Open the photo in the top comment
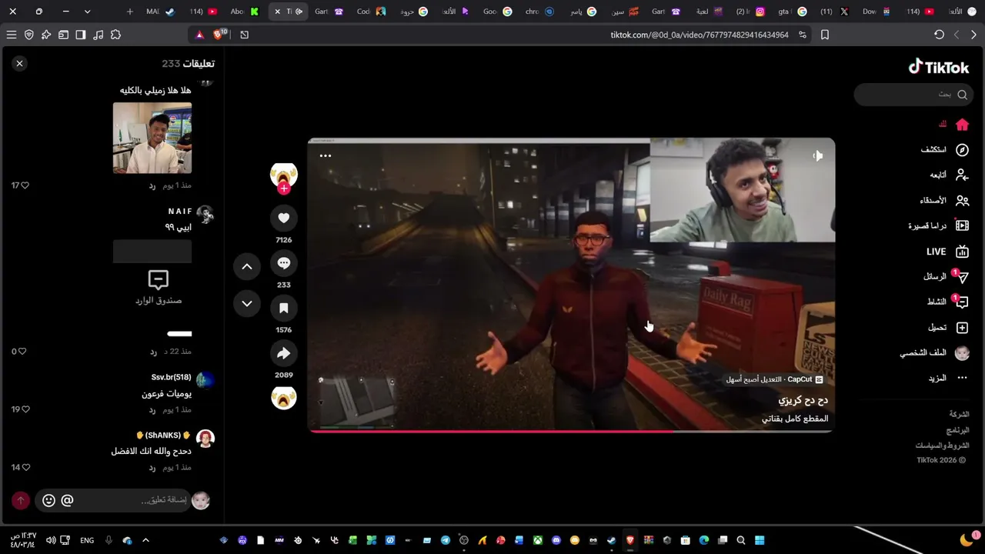Viewport: 985px width, 554px height. pos(152,138)
